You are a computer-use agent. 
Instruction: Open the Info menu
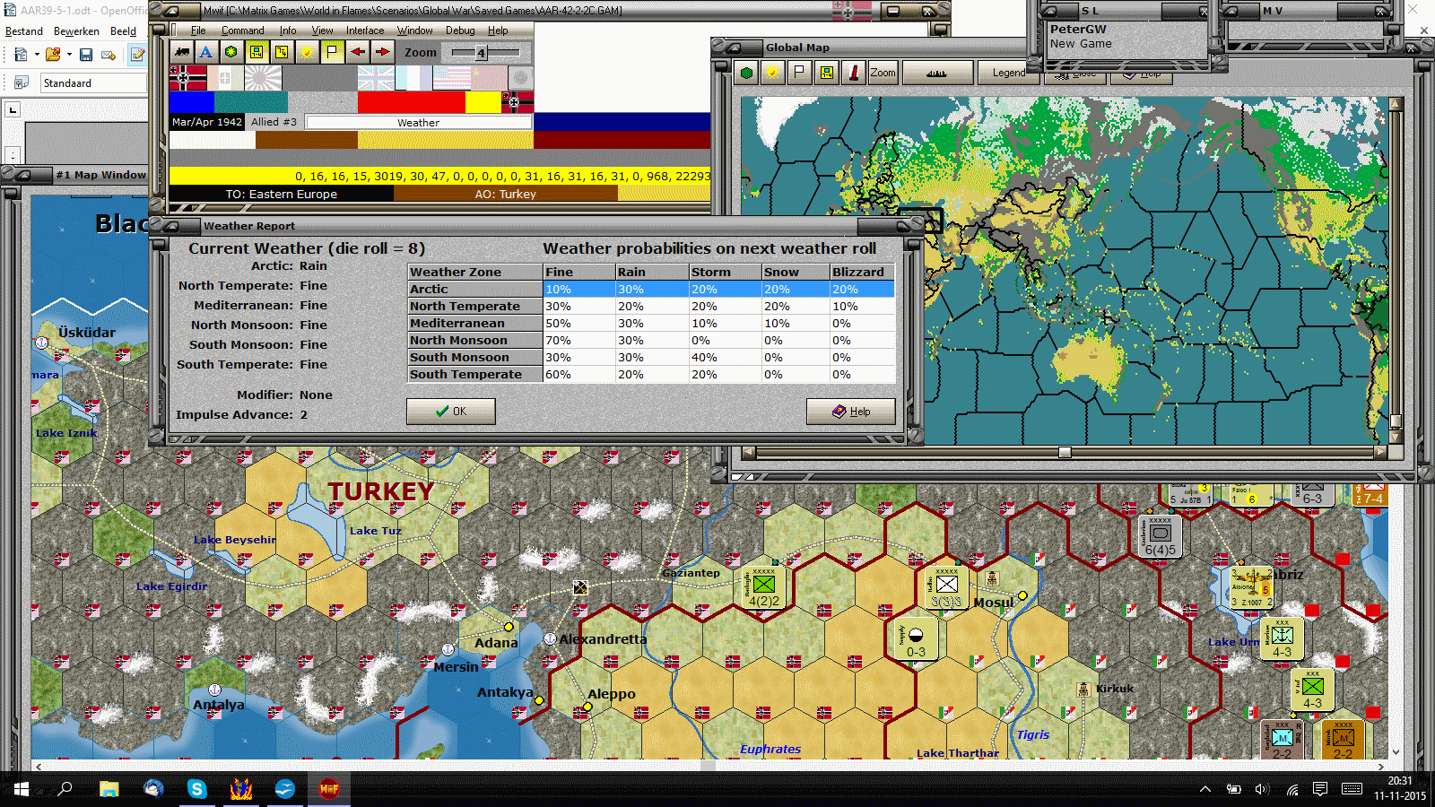tap(287, 30)
